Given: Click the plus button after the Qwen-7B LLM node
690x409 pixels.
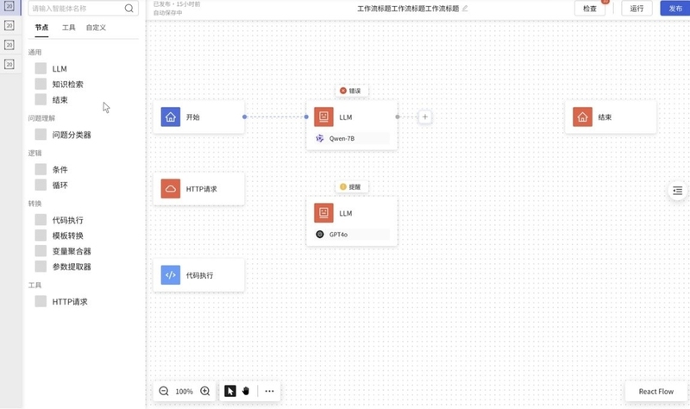Looking at the screenshot, I should [424, 117].
